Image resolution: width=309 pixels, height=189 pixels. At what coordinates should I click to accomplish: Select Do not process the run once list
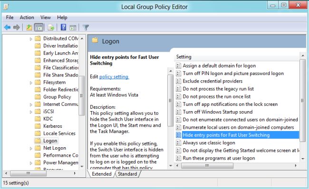(x=217, y=96)
